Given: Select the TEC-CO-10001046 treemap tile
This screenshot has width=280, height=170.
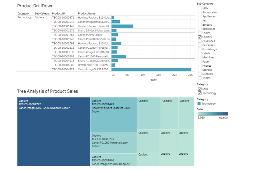Looking at the screenshot, I should coord(113,160).
